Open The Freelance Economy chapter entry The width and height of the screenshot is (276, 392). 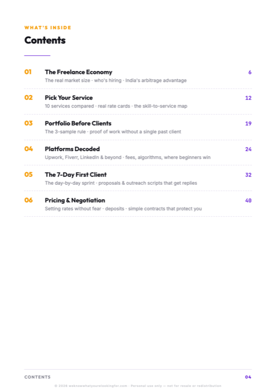(x=78, y=72)
